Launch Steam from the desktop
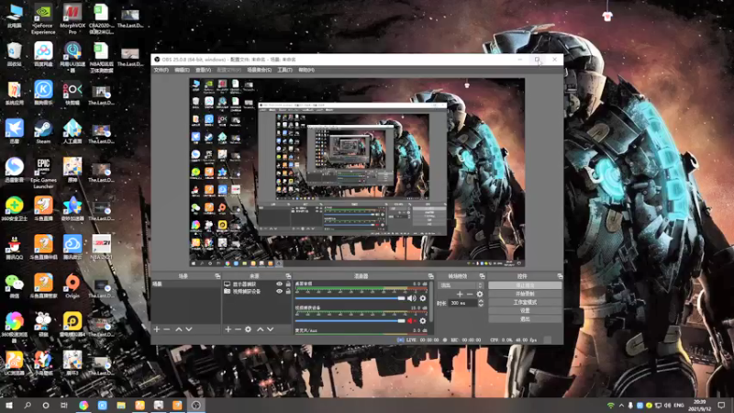734x413 pixels. (x=43, y=131)
